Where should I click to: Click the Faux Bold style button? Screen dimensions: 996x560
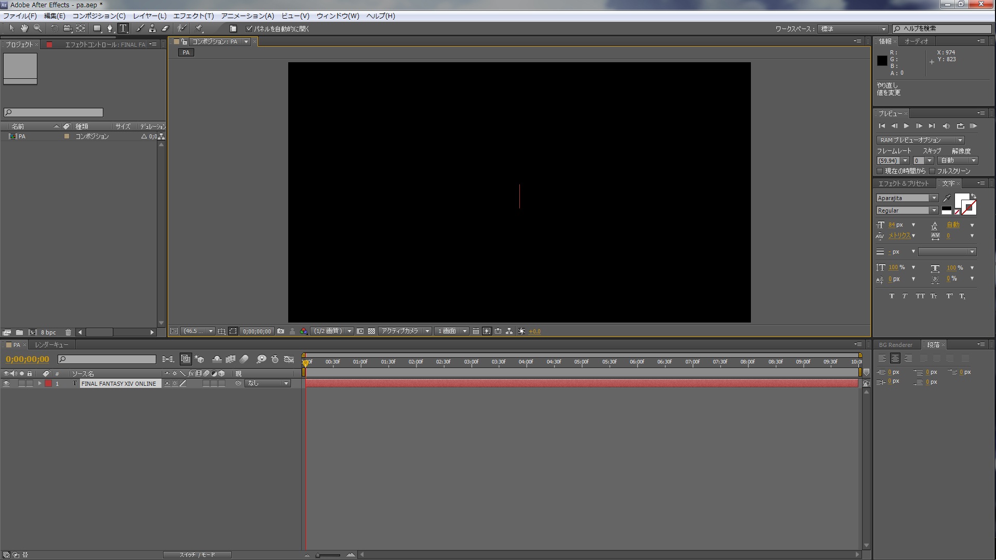pyautogui.click(x=892, y=296)
